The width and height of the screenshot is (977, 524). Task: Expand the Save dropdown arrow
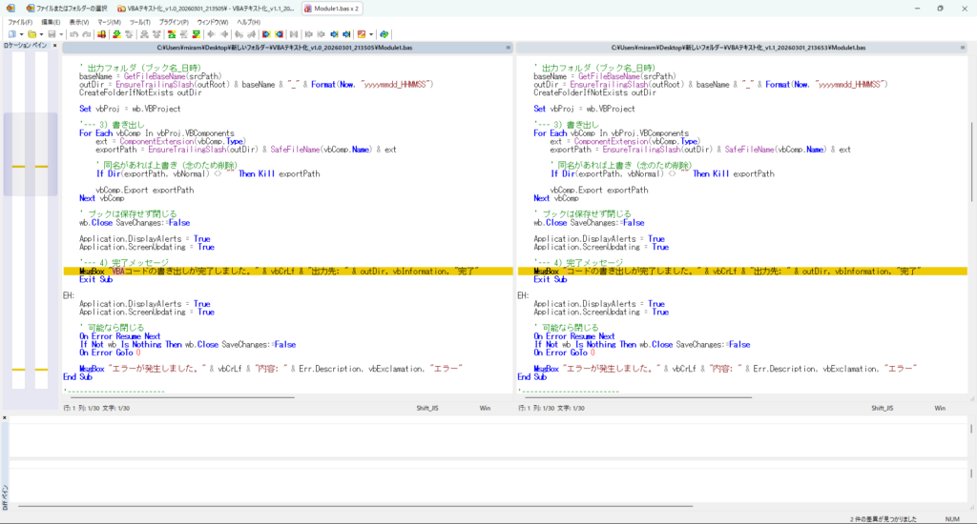pos(61,34)
